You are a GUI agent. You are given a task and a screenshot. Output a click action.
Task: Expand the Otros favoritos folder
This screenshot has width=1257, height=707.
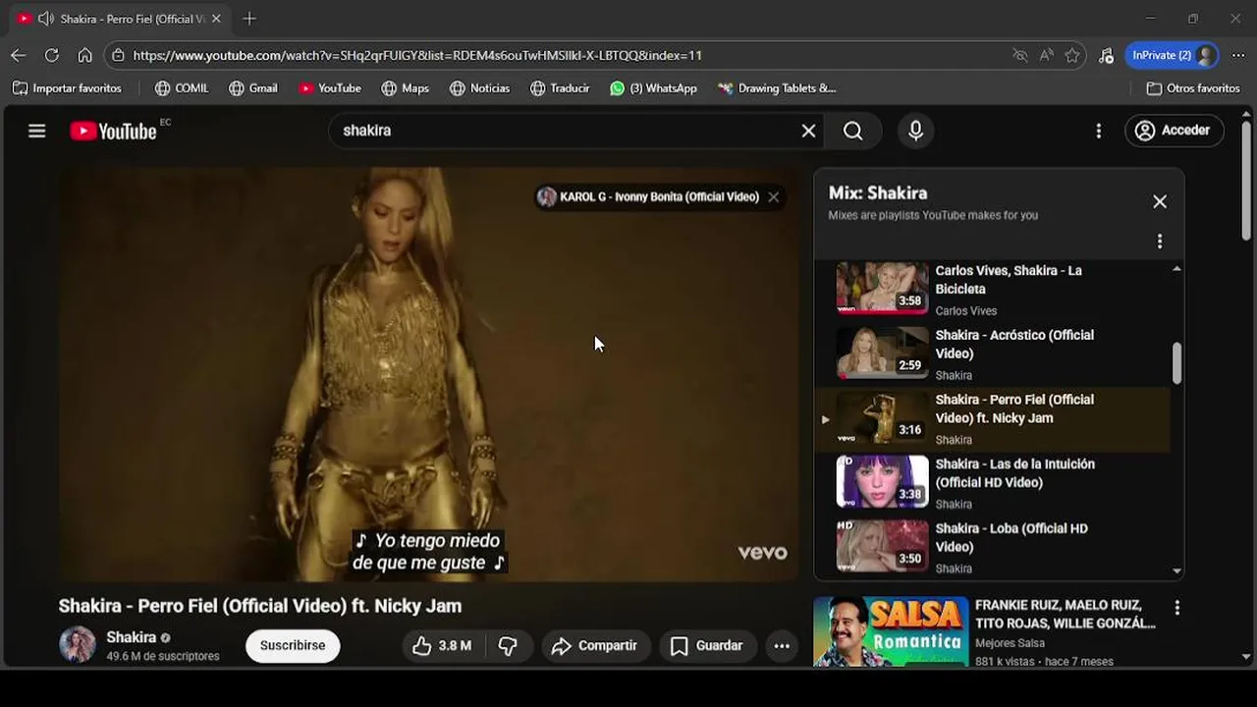(x=1193, y=88)
